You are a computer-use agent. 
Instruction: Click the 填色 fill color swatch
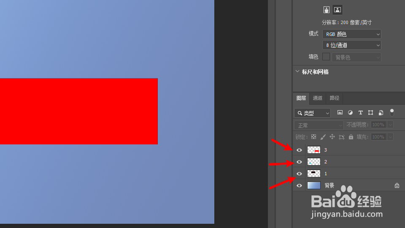[x=326, y=57]
